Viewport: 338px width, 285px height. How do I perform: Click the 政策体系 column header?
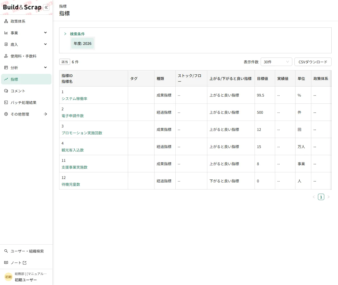tap(321, 78)
